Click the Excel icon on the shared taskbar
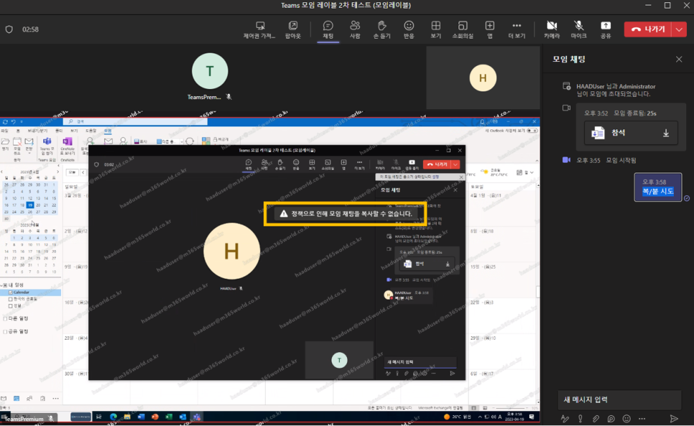Screen dimensions: 694x426 [x=169, y=417]
